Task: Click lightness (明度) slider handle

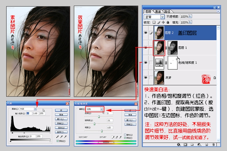Action: [x=102, y=131]
